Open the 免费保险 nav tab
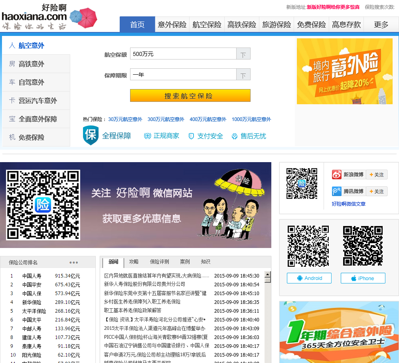Image resolution: width=399 pixels, height=363 pixels. (x=312, y=24)
